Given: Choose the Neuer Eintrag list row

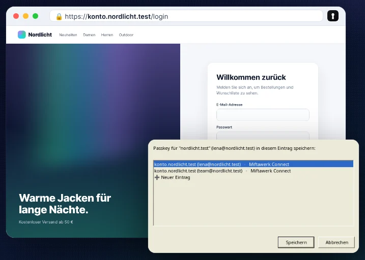Looking at the screenshot, I should [254, 177].
